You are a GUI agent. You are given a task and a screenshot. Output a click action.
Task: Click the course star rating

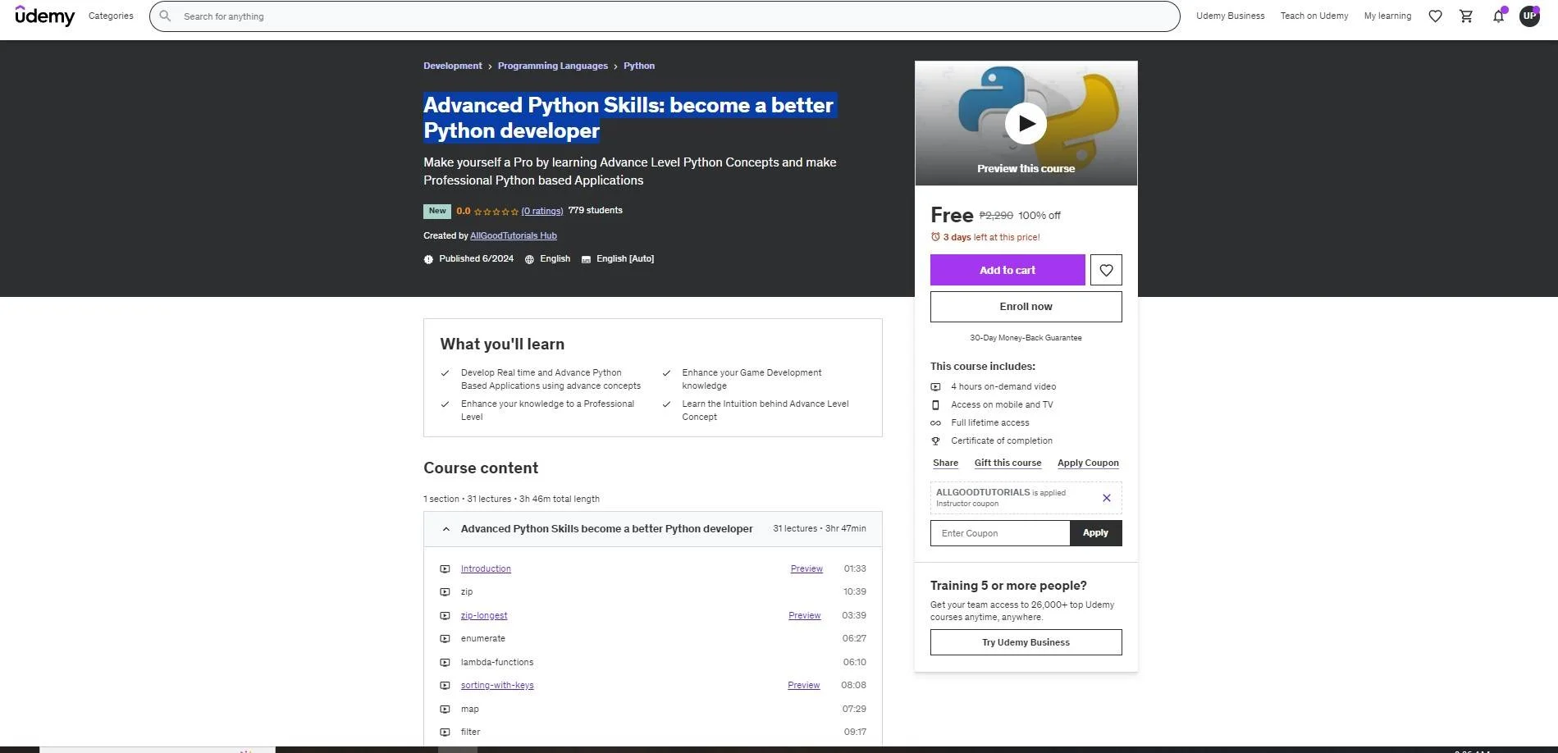pos(496,212)
